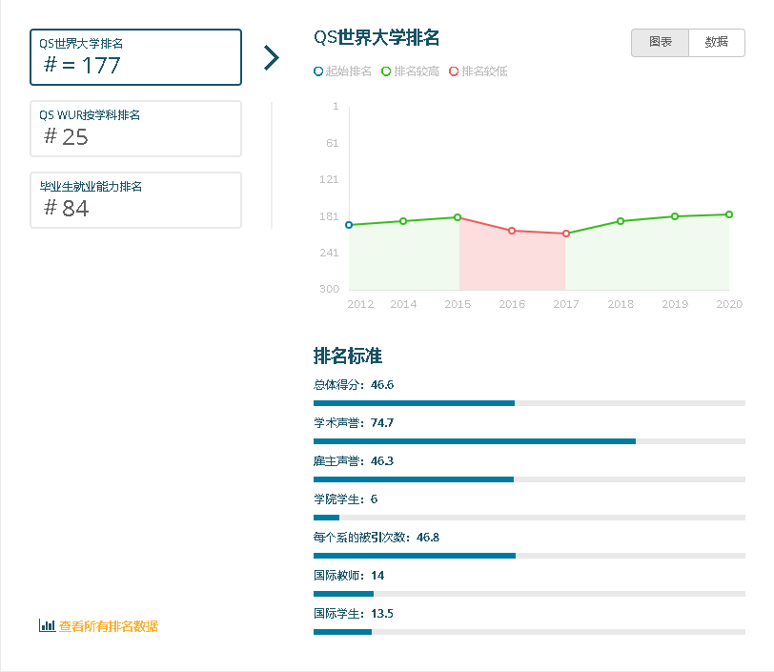Click the 学术声誉 score bar
Screen dimensions: 774x672
click(473, 441)
